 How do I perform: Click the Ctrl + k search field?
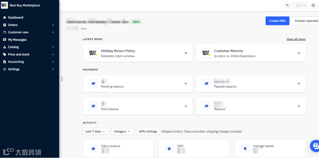(296, 6)
